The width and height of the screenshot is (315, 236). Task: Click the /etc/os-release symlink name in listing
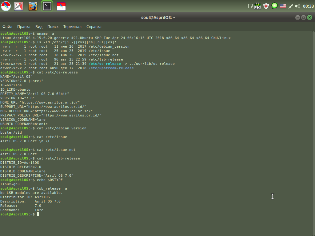click(x=105, y=64)
